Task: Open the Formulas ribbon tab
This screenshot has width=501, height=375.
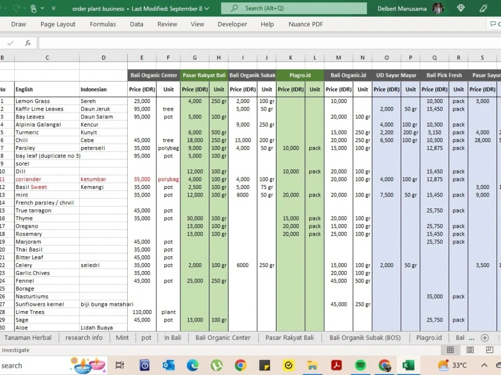Action: tap(103, 24)
